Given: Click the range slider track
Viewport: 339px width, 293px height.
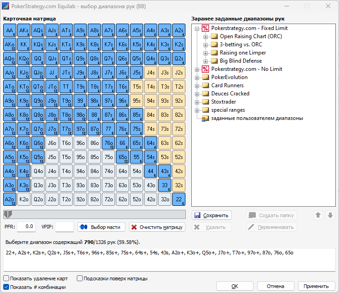Looking at the screenshot, I should [95, 214].
